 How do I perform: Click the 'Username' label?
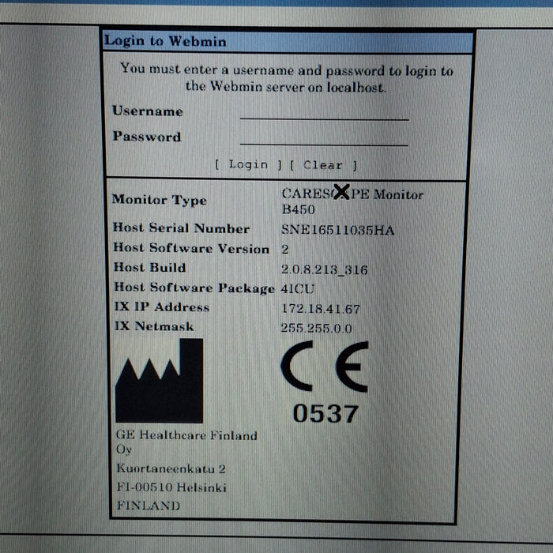(148, 111)
